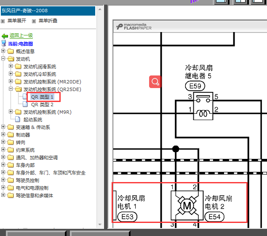
Task: Expand the 变速箱 & 传动系 node
Action: [x=3, y=126]
